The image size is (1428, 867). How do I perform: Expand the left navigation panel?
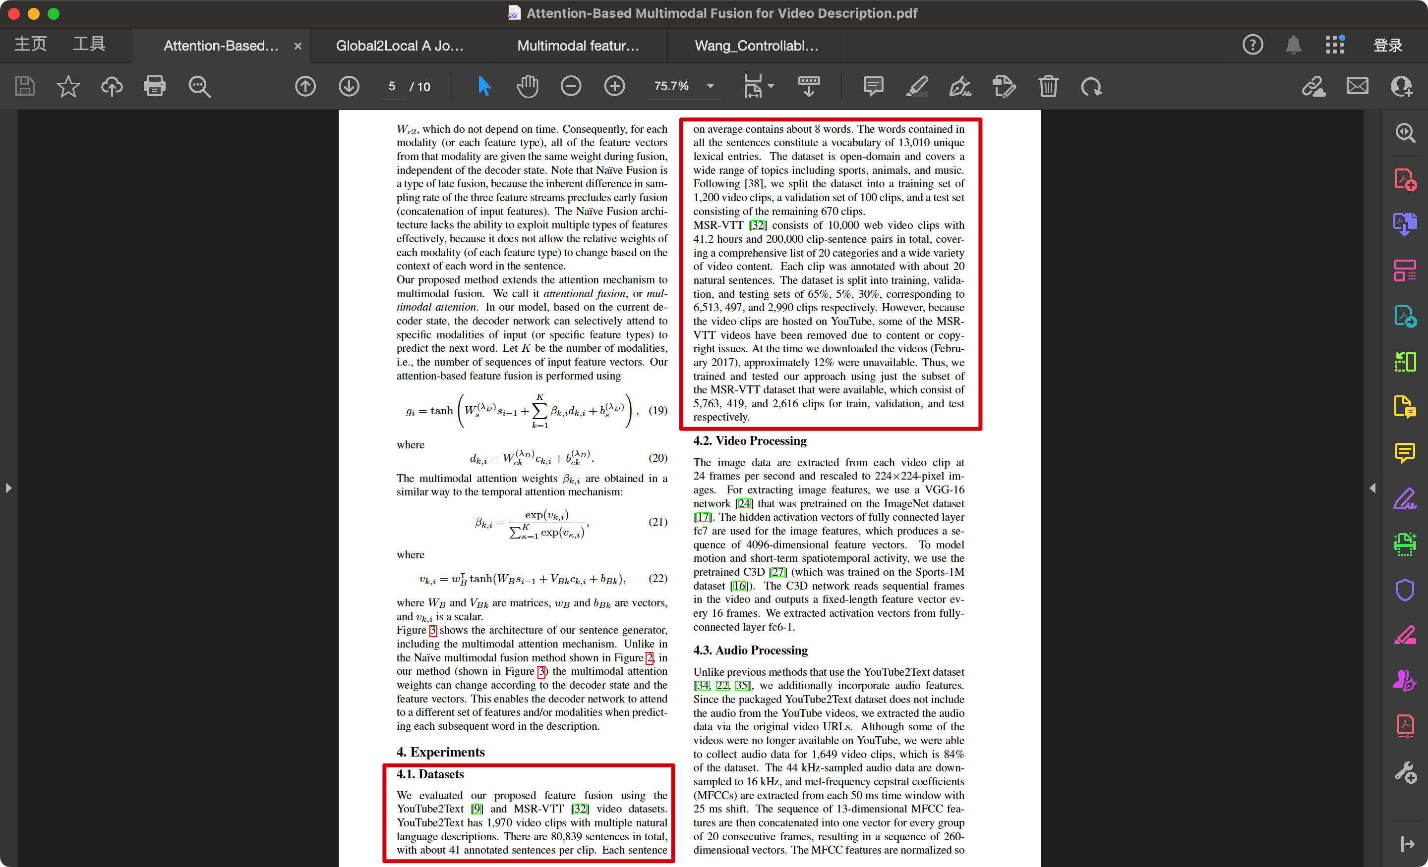pyautogui.click(x=8, y=488)
